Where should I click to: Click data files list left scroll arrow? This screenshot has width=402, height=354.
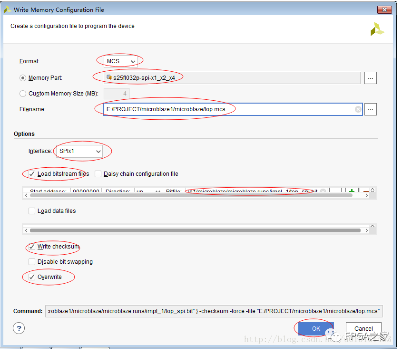point(26,230)
